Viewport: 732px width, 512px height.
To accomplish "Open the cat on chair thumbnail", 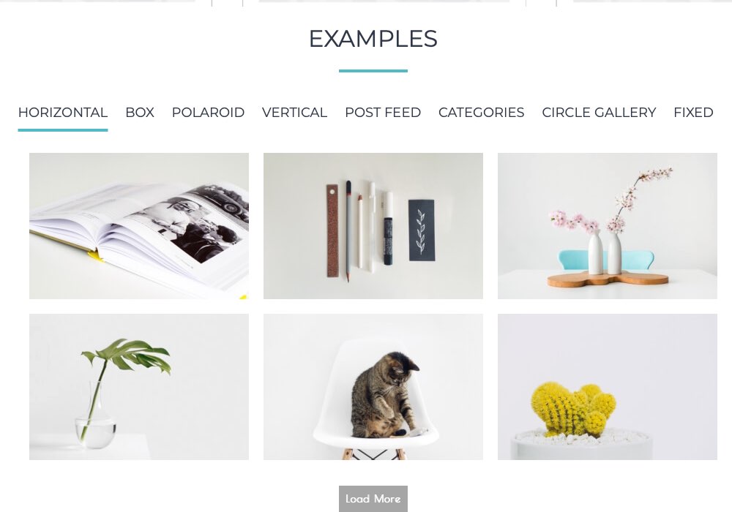I will pos(373,387).
